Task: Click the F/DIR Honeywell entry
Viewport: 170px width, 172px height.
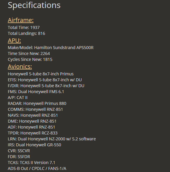Action: tap(46, 86)
